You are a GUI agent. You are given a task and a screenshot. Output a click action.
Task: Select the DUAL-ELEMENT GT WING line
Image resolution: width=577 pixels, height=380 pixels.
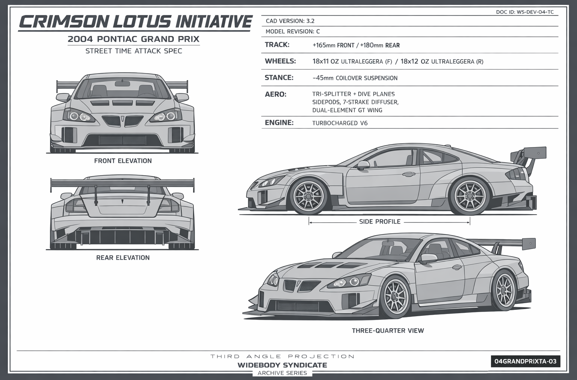[347, 110]
